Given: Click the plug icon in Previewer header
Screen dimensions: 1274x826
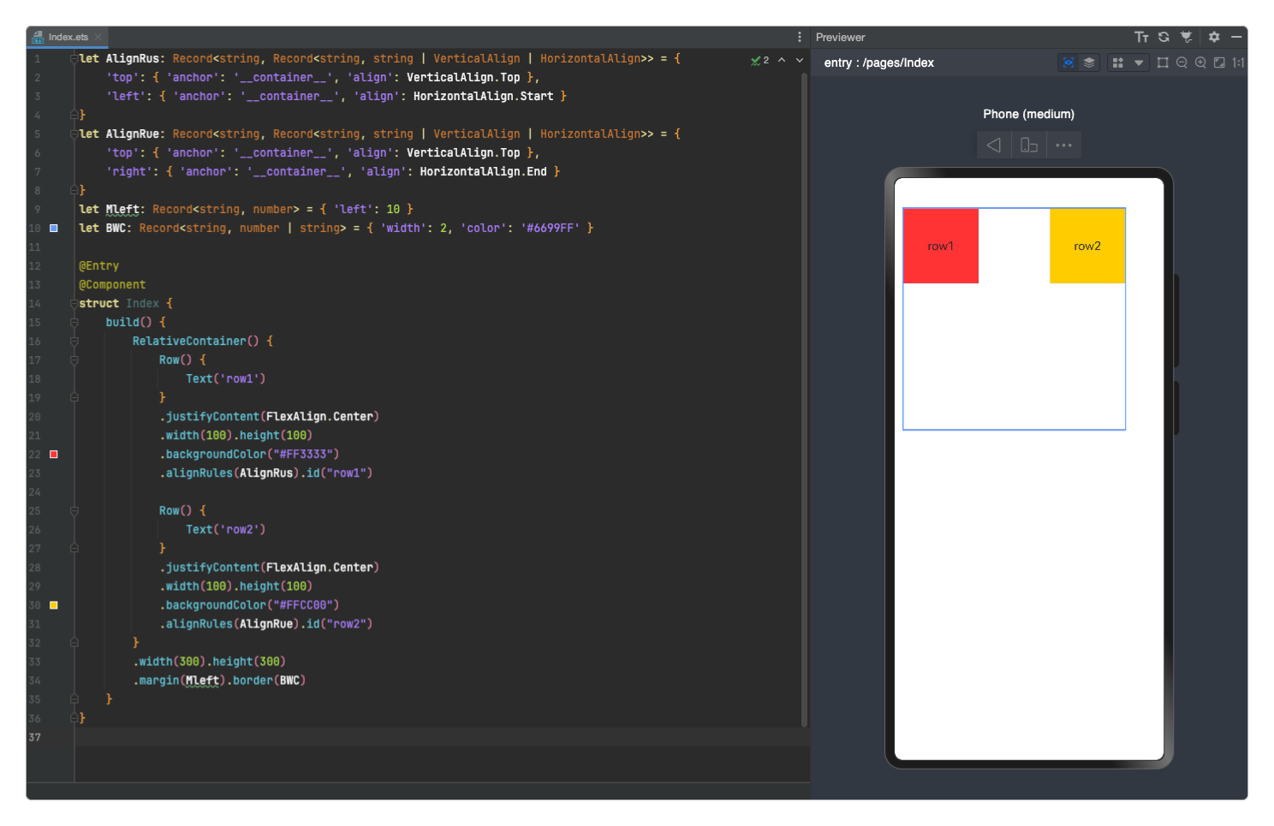Looking at the screenshot, I should click(1186, 37).
